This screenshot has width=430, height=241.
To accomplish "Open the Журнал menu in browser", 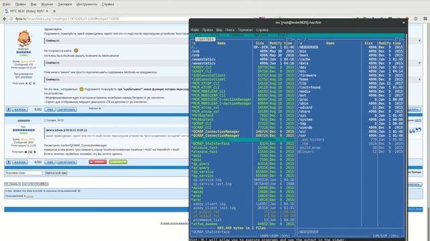I will coord(47,4).
